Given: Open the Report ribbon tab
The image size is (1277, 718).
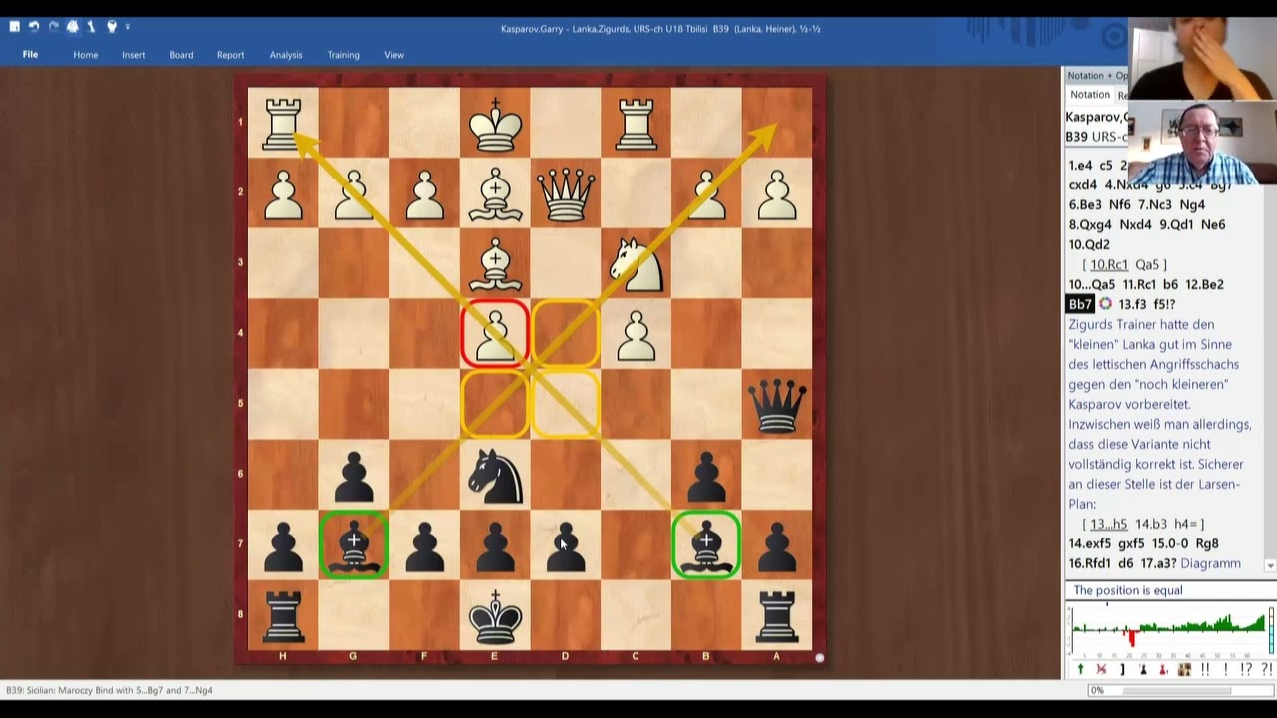Looking at the screenshot, I should [x=230, y=55].
